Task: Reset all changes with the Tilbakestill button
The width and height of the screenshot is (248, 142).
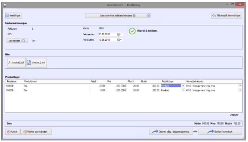Action: click(227, 15)
